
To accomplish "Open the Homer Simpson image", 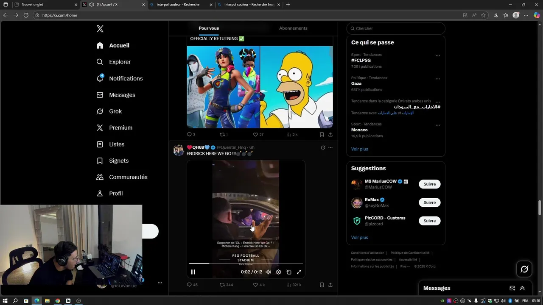I will pos(297,87).
